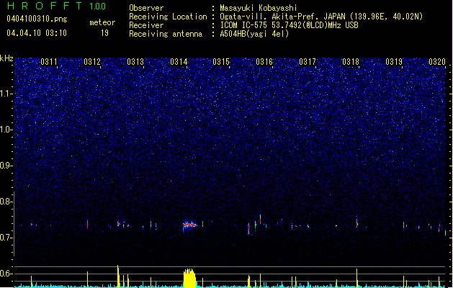This screenshot has height=288, width=453.
Task: Click time marker 0315
Action: [221, 62]
